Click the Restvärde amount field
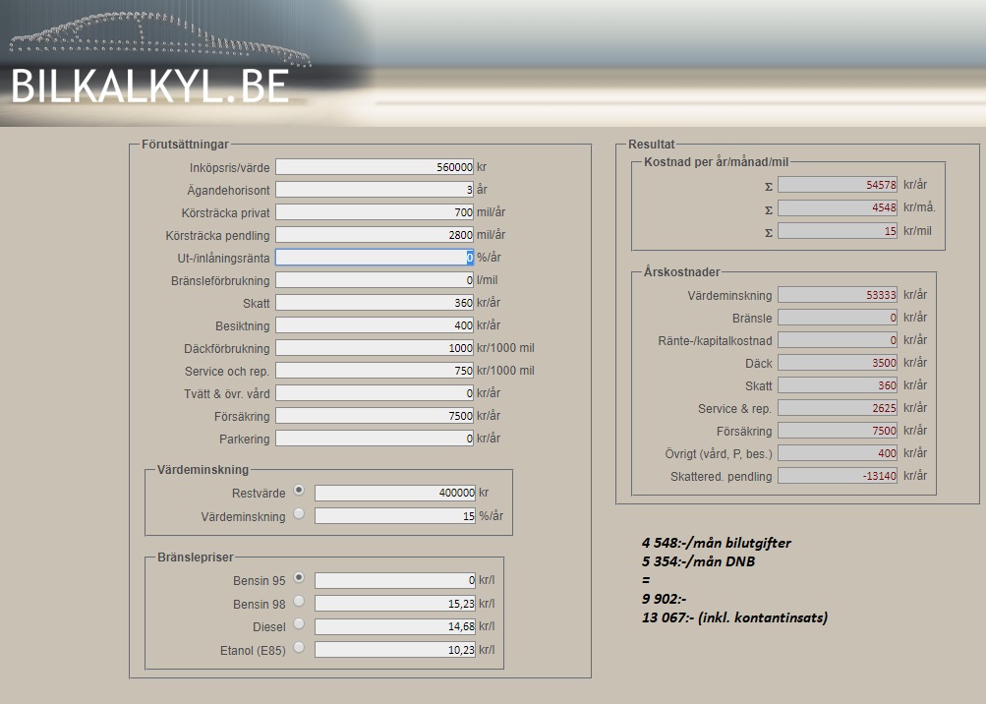 [394, 493]
